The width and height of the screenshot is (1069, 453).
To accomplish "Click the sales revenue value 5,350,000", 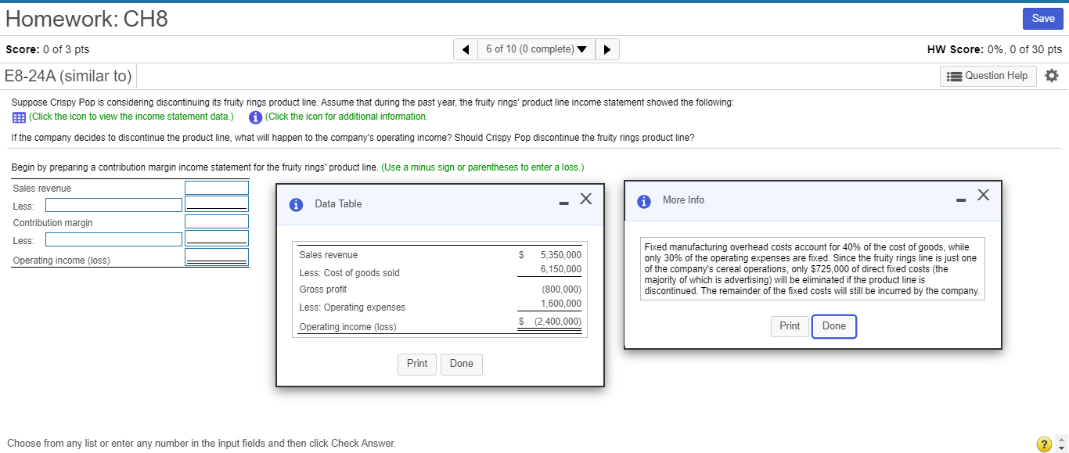I will tap(560, 255).
